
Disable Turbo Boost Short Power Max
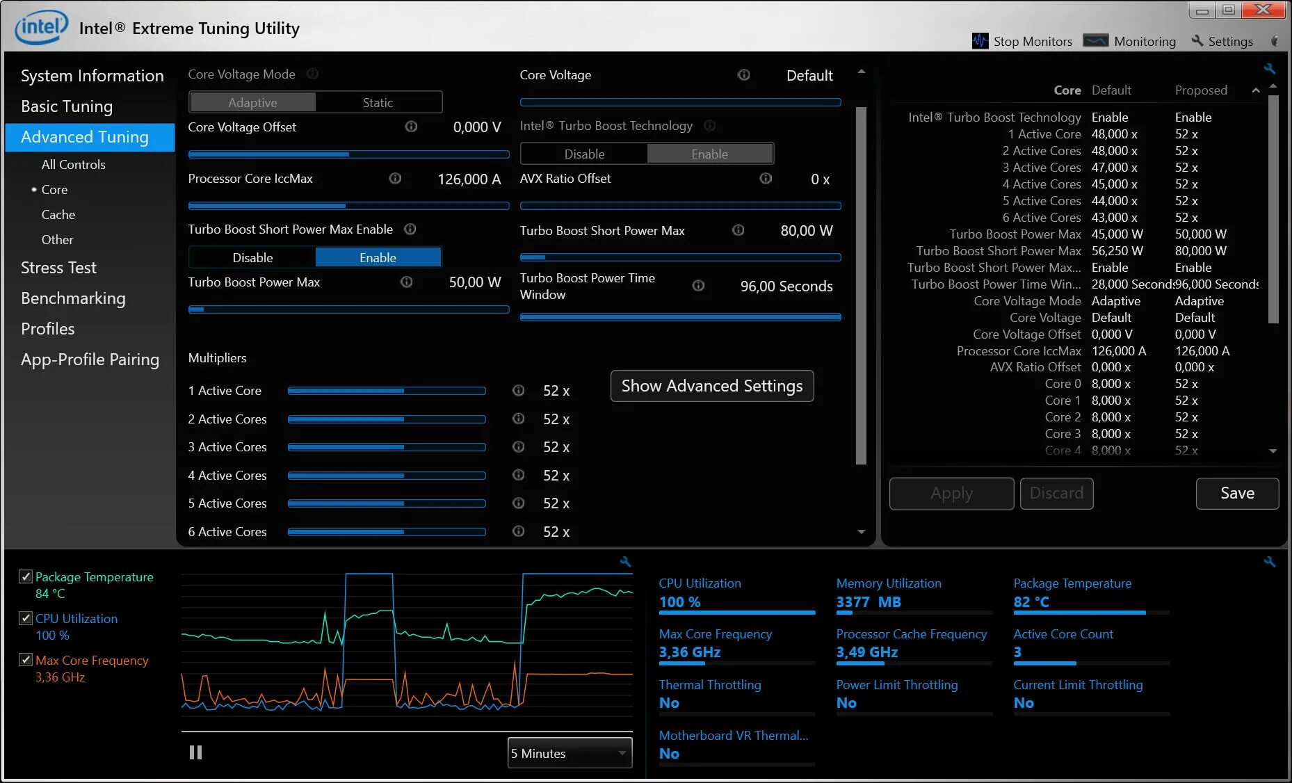(252, 257)
